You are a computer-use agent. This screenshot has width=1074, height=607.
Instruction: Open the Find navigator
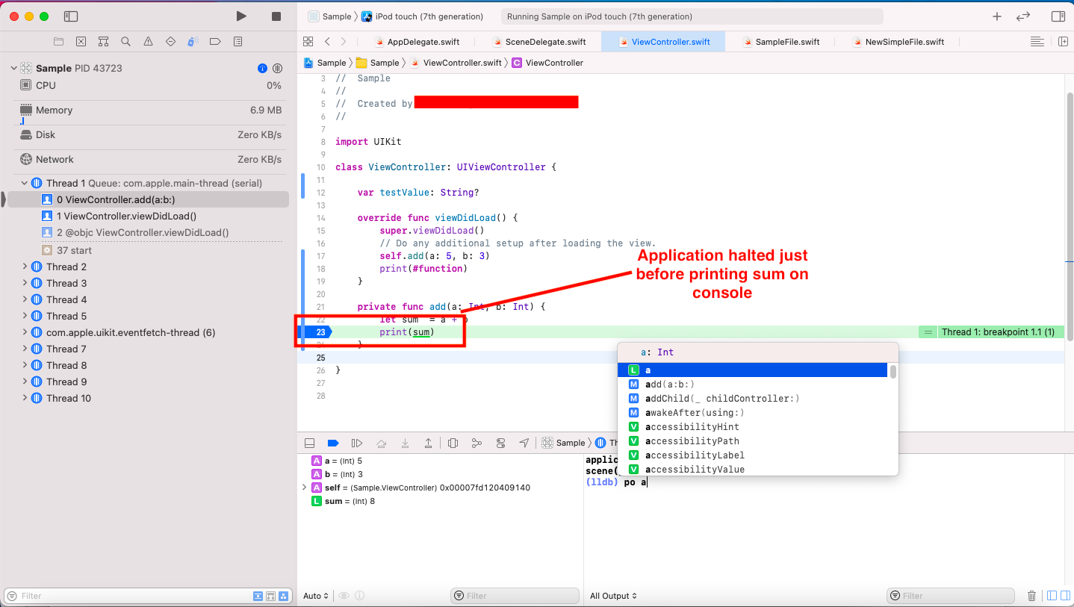[x=125, y=42]
